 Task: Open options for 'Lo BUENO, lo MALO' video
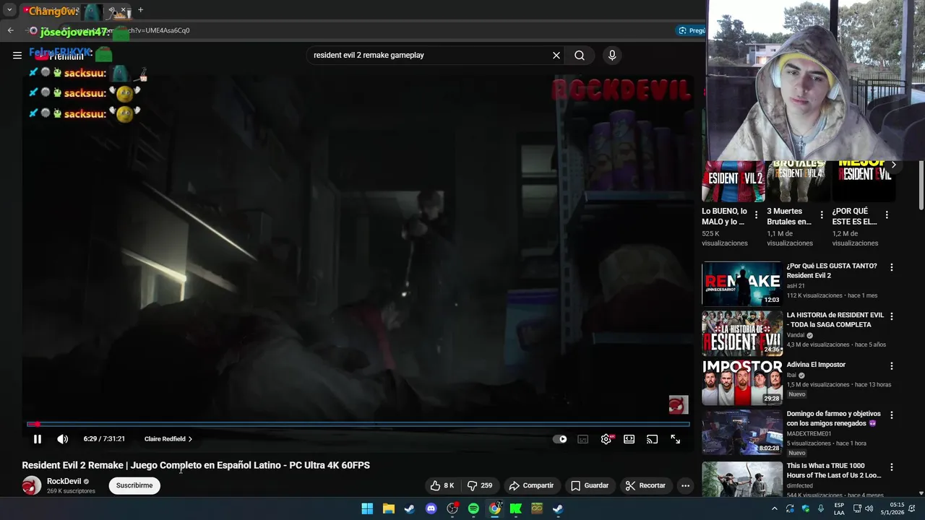click(x=756, y=214)
